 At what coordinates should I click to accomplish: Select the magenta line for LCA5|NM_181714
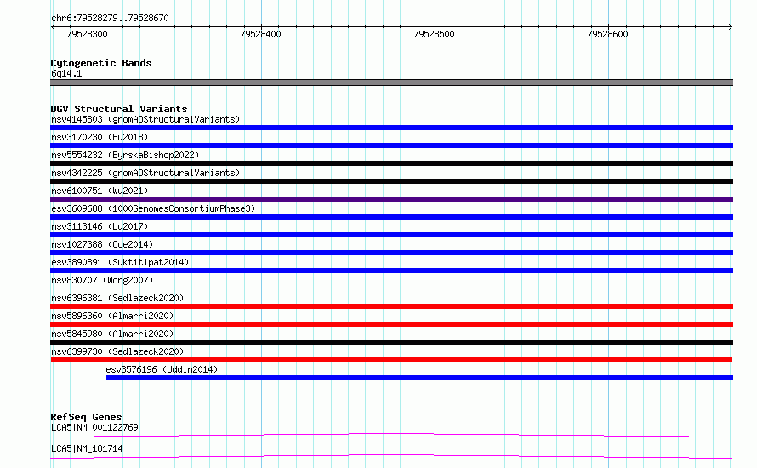click(391, 456)
